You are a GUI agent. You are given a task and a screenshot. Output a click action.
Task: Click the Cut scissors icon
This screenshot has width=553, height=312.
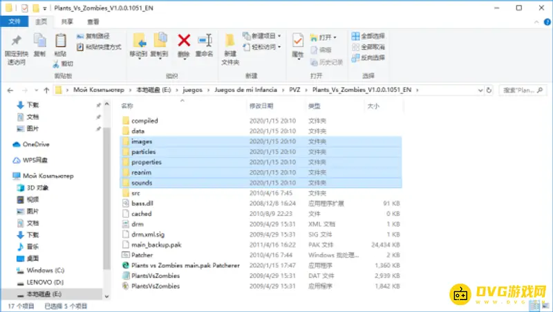coord(56,64)
